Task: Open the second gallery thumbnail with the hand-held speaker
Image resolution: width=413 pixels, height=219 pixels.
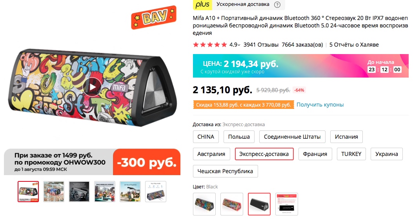Action: point(54,192)
